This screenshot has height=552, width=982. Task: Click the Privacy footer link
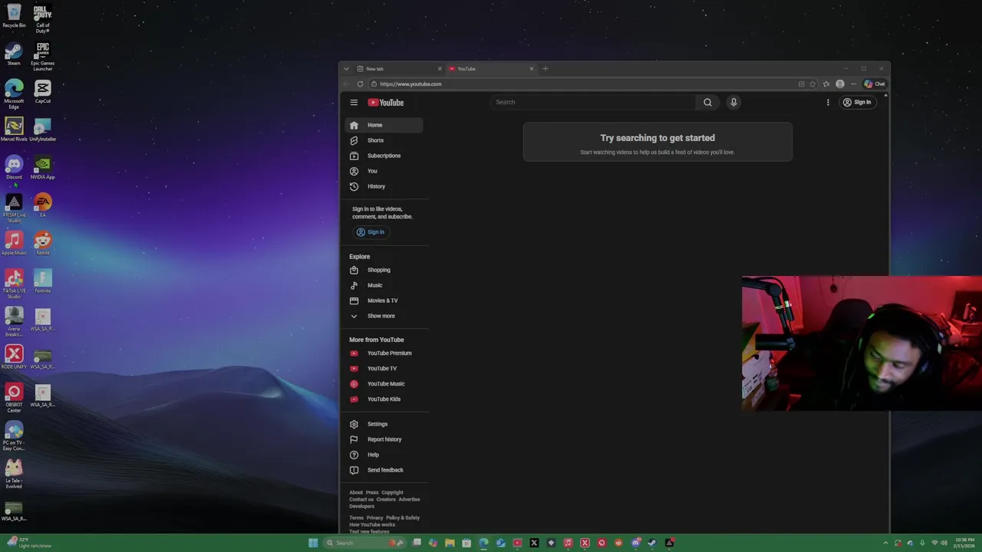click(x=374, y=518)
